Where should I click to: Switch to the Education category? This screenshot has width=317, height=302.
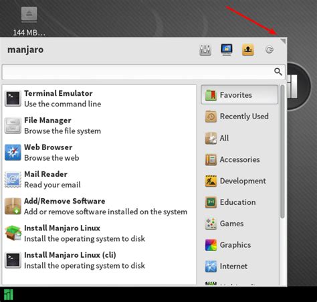(239, 202)
